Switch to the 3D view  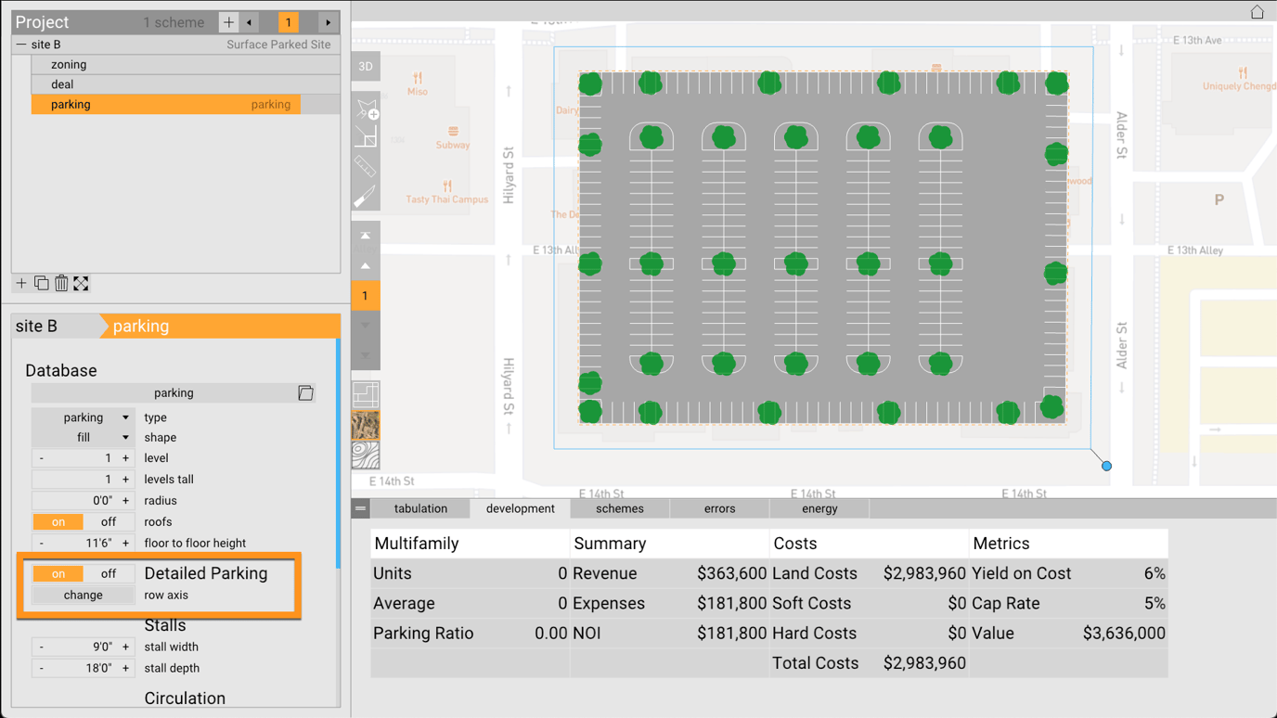pos(366,67)
